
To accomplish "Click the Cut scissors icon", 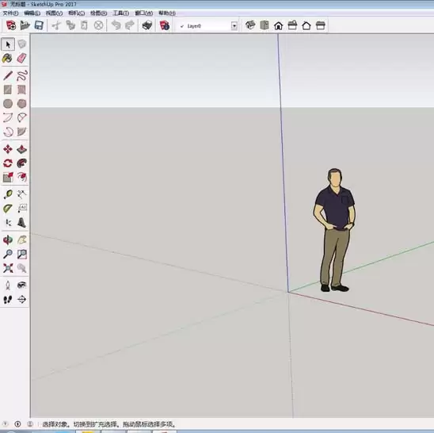I will [x=56, y=25].
